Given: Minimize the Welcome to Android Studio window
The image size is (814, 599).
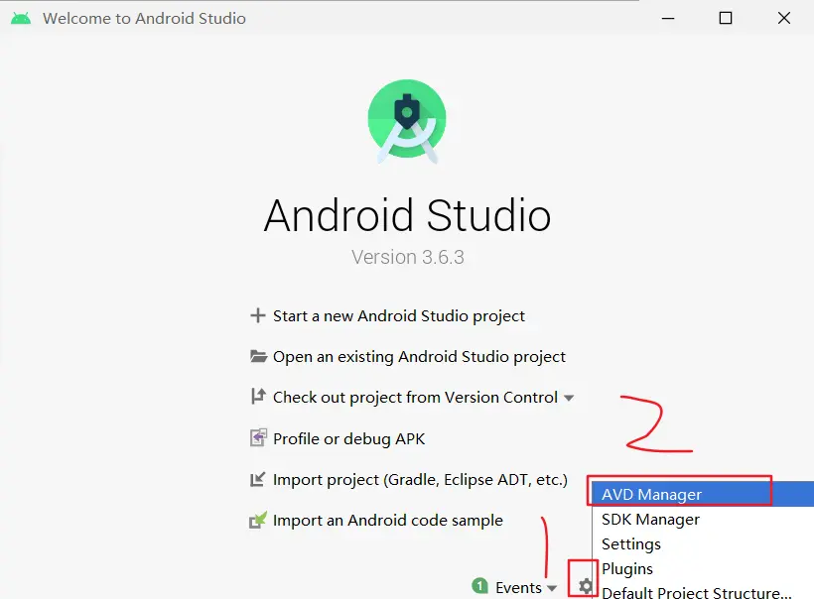Looking at the screenshot, I should (668, 18).
